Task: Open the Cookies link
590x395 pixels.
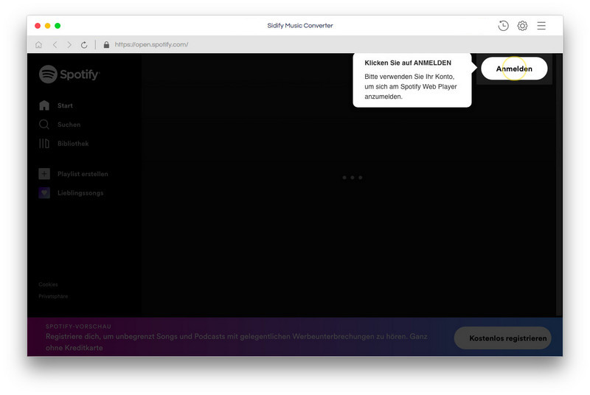Action: [x=48, y=284]
